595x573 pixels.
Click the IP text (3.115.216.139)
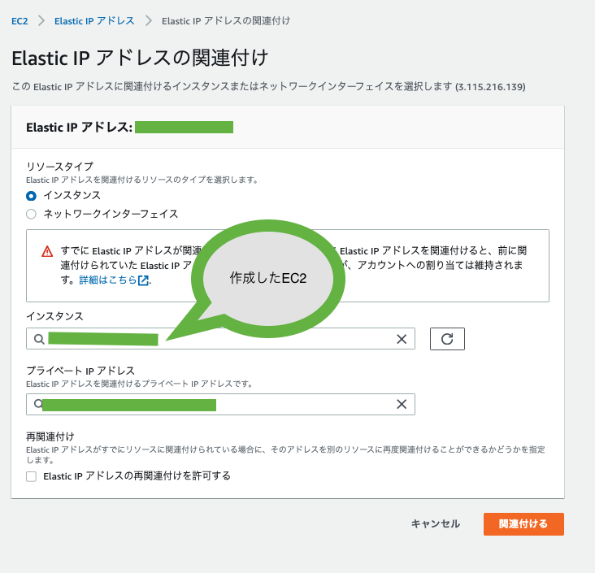[x=490, y=87]
